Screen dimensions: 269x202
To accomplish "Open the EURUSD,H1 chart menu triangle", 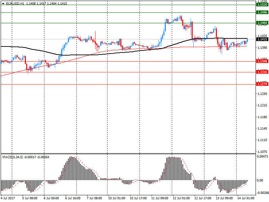I will (x=3, y=4).
